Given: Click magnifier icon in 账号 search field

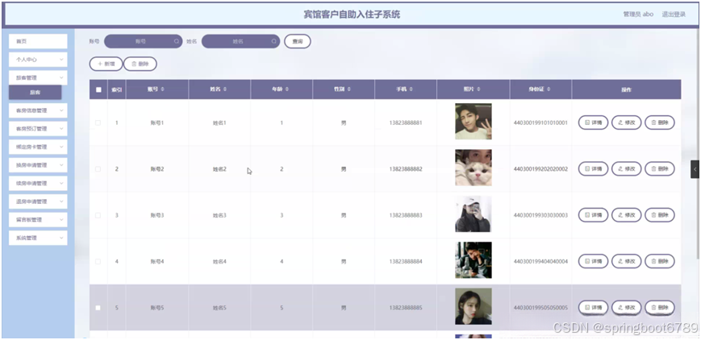Looking at the screenshot, I should pyautogui.click(x=177, y=41).
